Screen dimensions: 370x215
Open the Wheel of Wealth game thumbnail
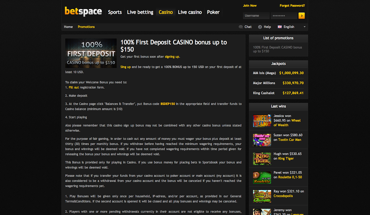coord(262,120)
